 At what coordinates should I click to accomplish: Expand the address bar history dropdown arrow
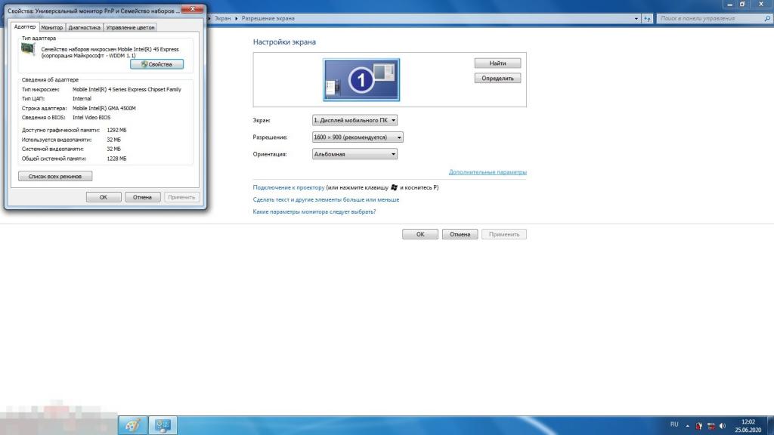coord(636,19)
